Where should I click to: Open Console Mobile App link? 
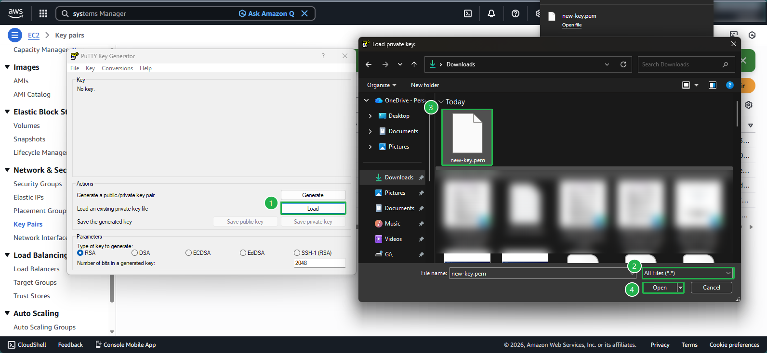tap(125, 345)
